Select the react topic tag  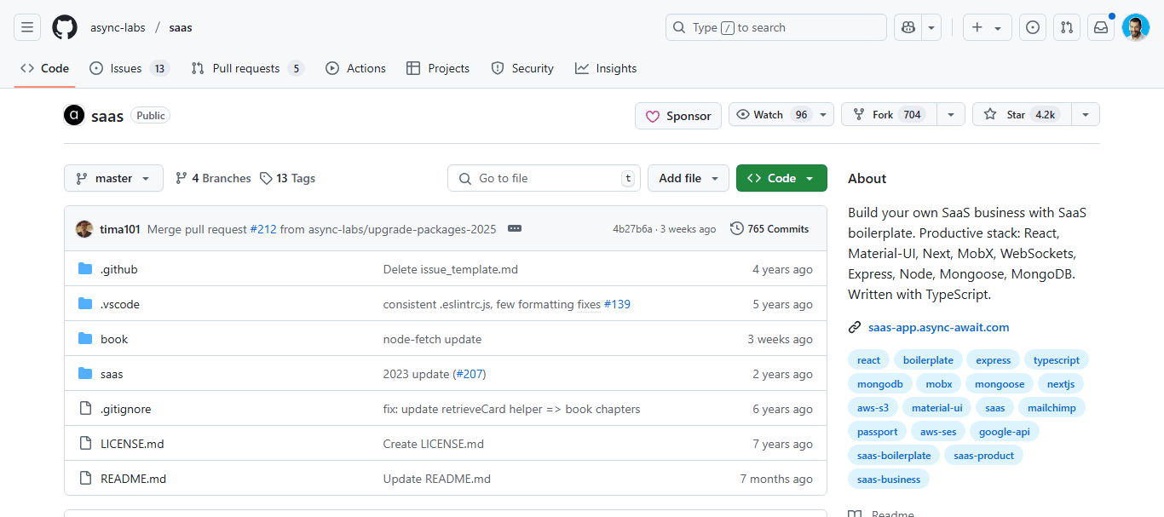(x=868, y=360)
